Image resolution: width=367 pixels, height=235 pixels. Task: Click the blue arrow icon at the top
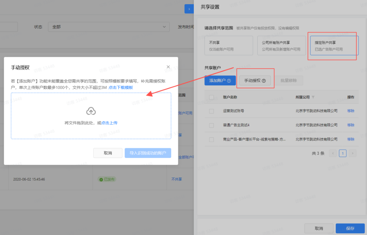189,9
